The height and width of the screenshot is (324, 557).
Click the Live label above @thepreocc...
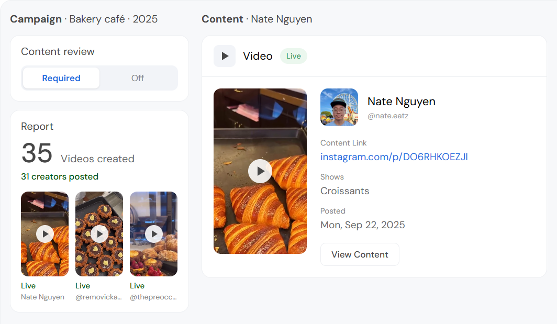click(x=137, y=286)
